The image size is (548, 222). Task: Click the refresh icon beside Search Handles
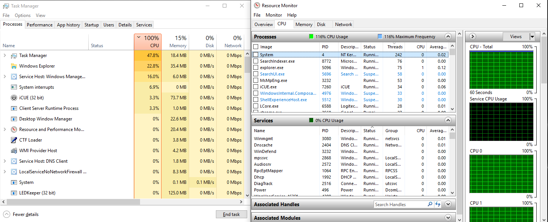click(x=438, y=204)
